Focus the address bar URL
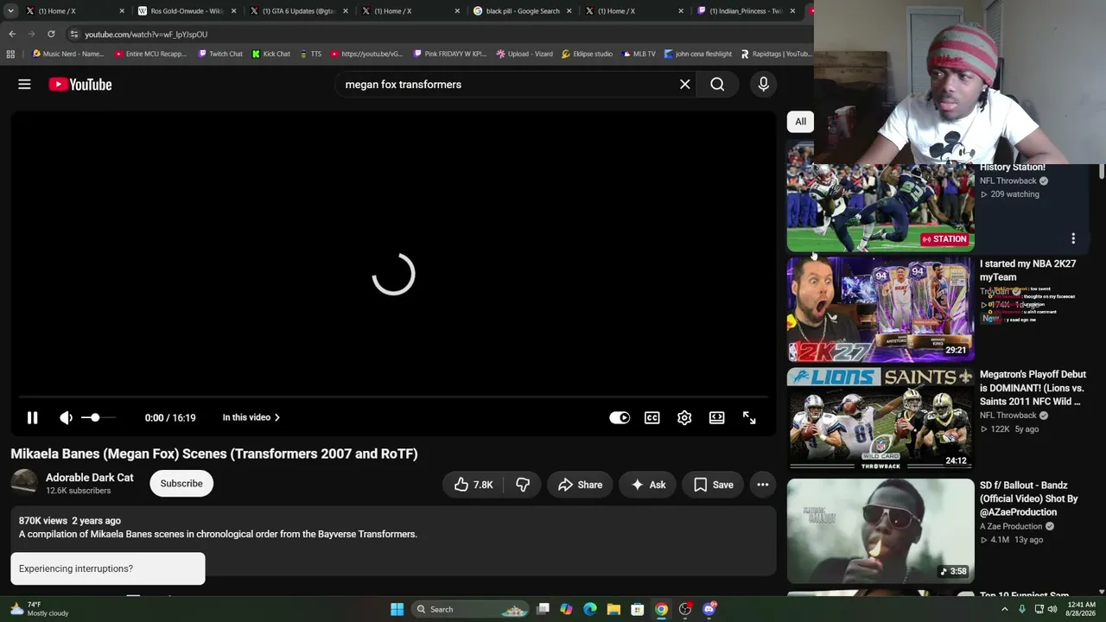Viewport: 1106px width, 622px height. [146, 35]
